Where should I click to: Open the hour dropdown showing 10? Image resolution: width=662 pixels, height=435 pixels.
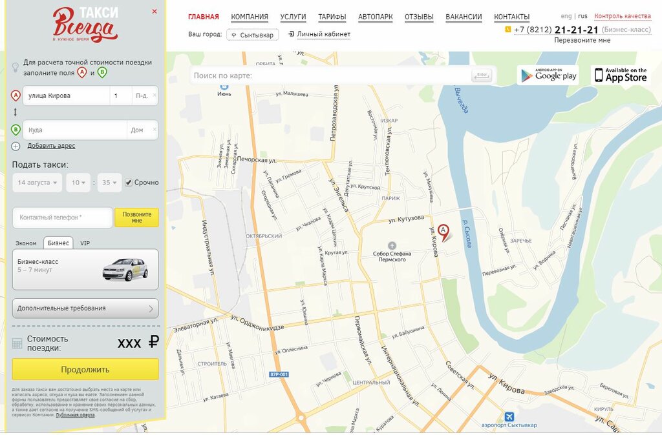[x=78, y=183]
